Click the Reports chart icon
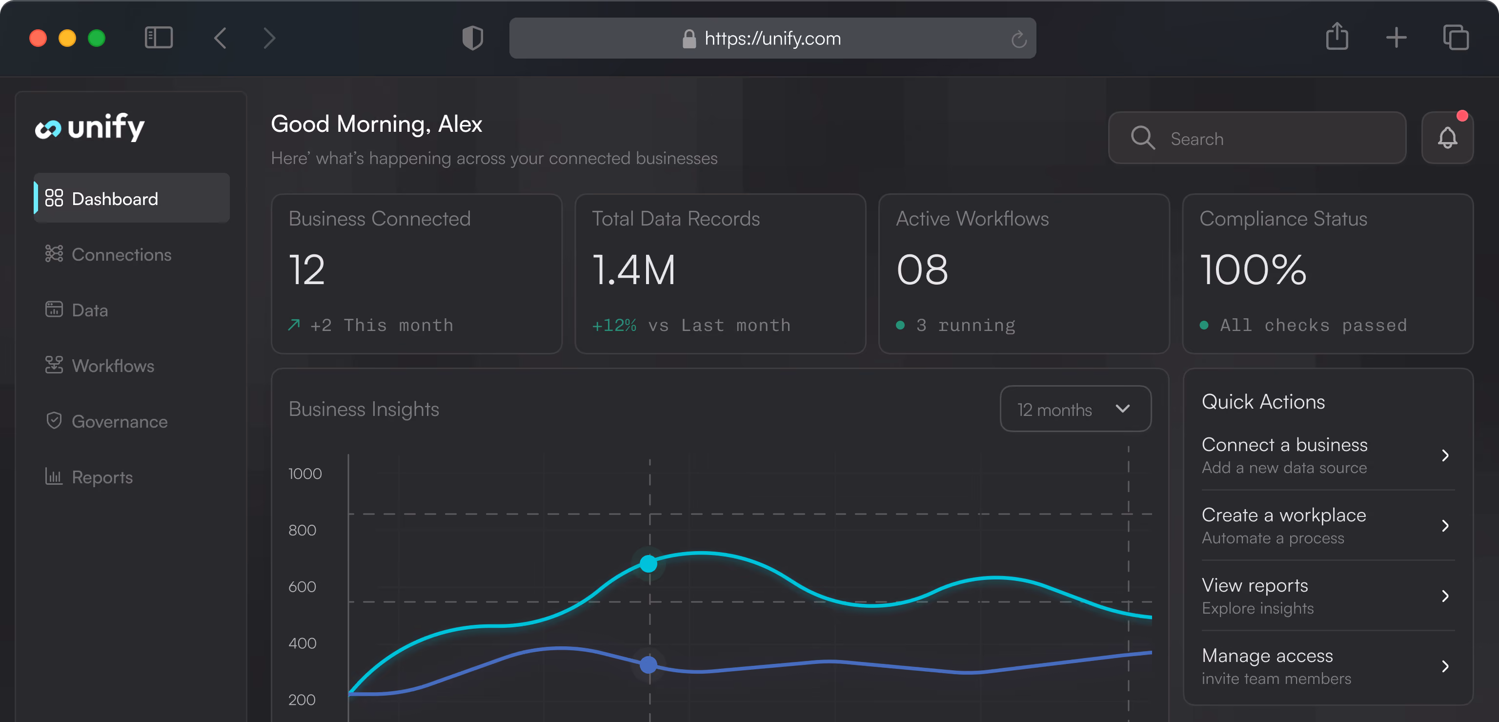This screenshot has width=1499, height=722. 54,476
